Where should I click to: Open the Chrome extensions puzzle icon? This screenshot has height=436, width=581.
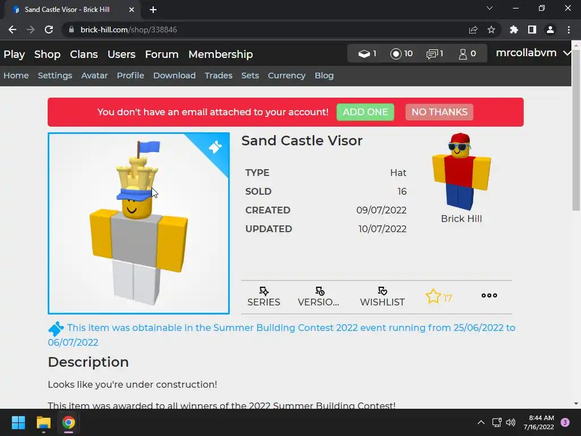[x=513, y=30]
